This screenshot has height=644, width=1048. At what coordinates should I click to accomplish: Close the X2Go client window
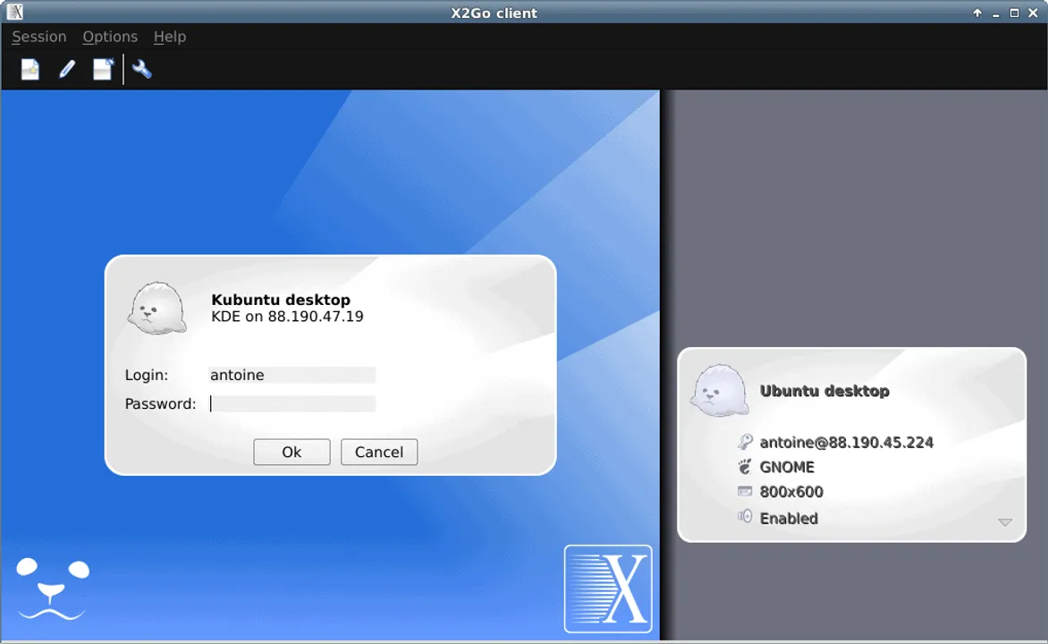pos(1033,13)
